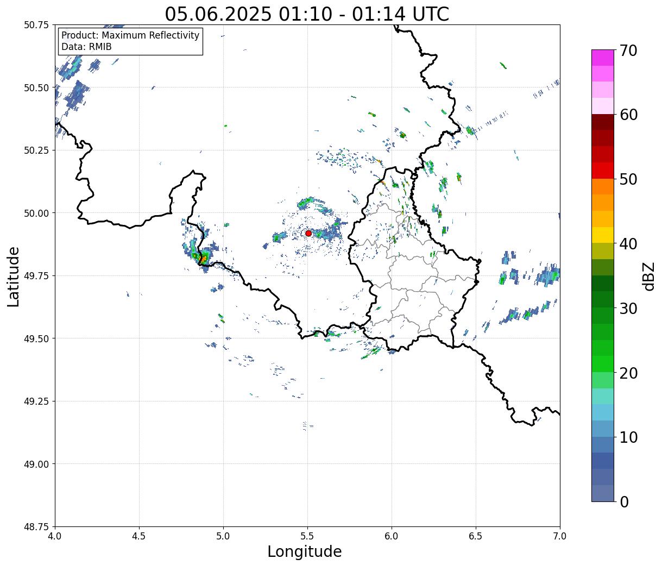Click the colorbar tick label '10'
The image size is (662, 565).
pos(628,437)
